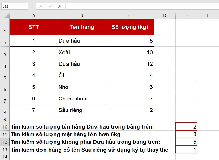
Task: Open the Insert Function fx icon
Action: point(60,6)
